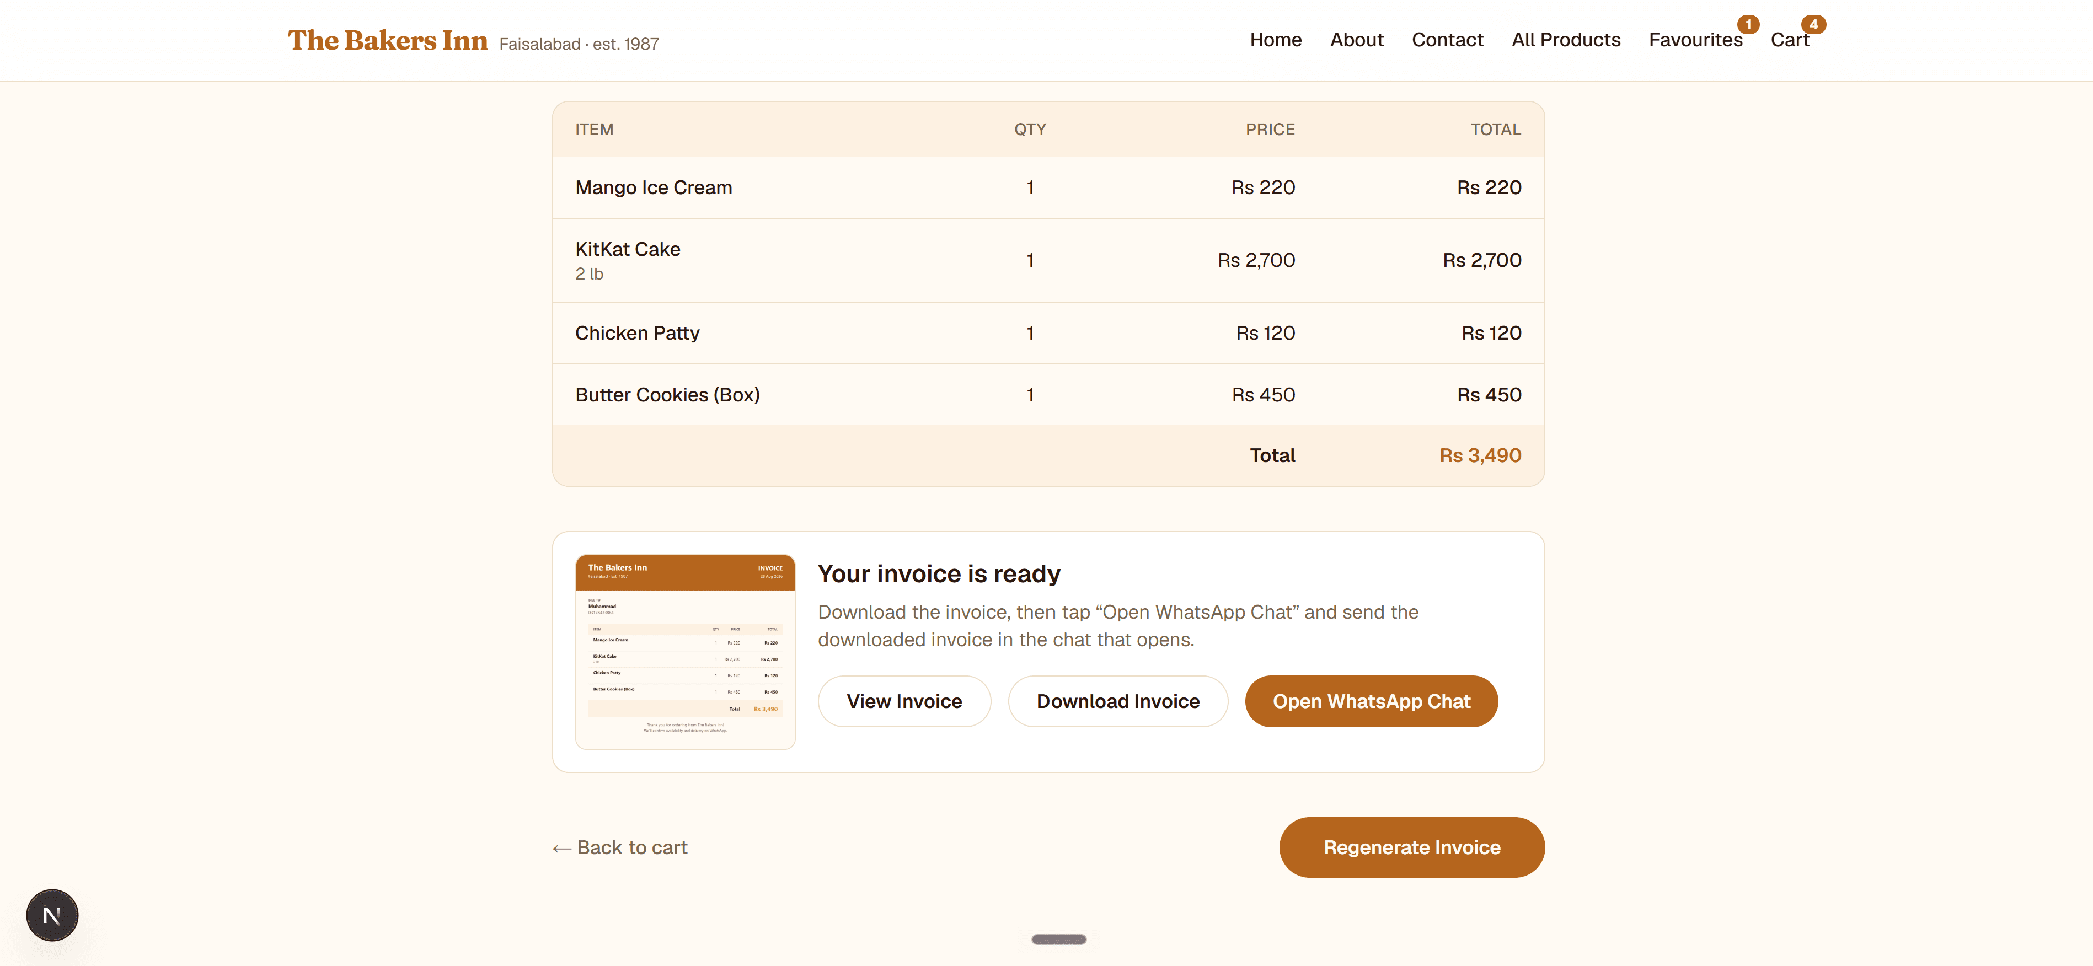This screenshot has height=966, width=2093.
Task: Click the KitKat Cake price Rs 2,700
Action: pyautogui.click(x=1256, y=260)
